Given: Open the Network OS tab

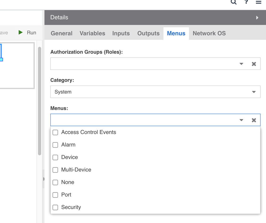Looking at the screenshot, I should [x=209, y=33].
